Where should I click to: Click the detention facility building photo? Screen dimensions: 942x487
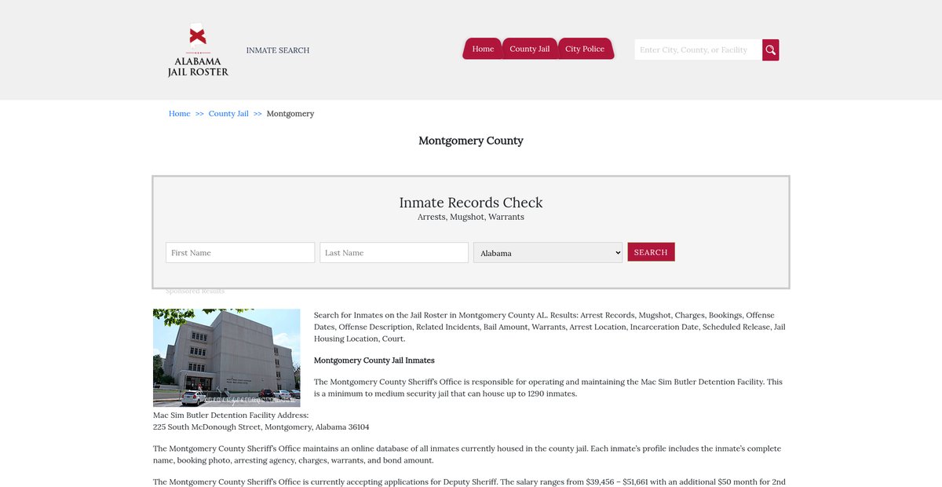pos(226,357)
